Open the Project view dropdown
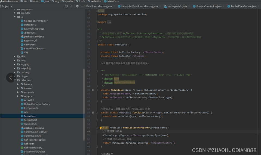The width and height of the screenshot is (261, 155). click(7, 6)
